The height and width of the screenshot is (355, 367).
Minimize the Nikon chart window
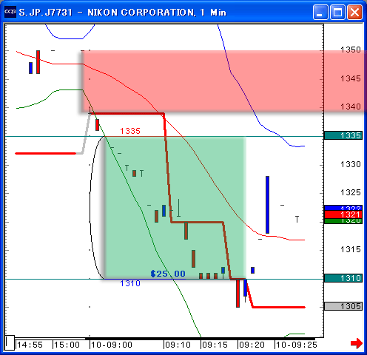pos(320,12)
